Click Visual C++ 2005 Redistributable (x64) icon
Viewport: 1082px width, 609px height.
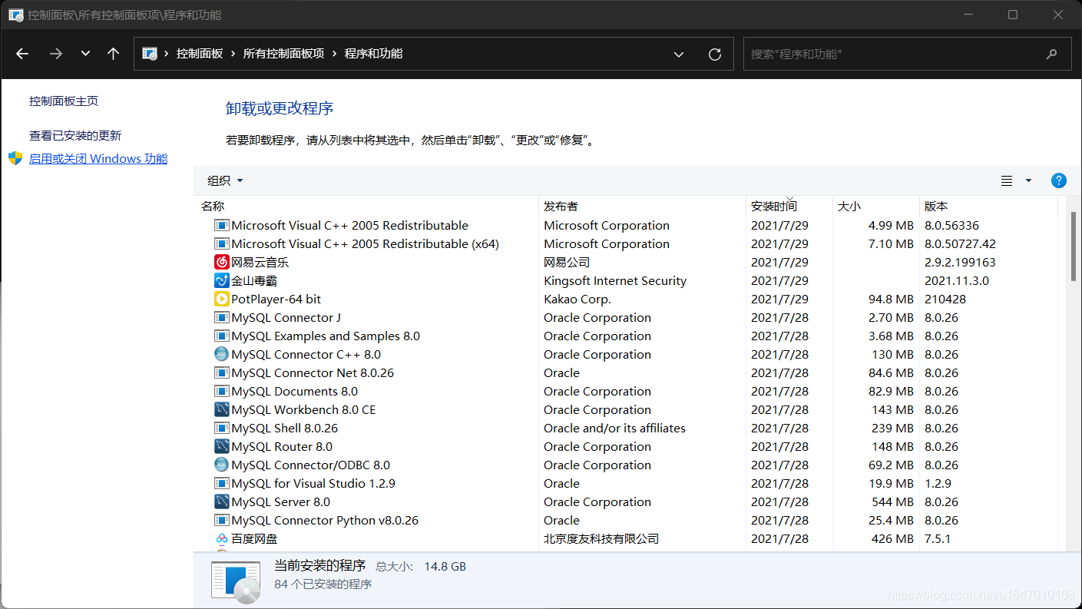(221, 244)
